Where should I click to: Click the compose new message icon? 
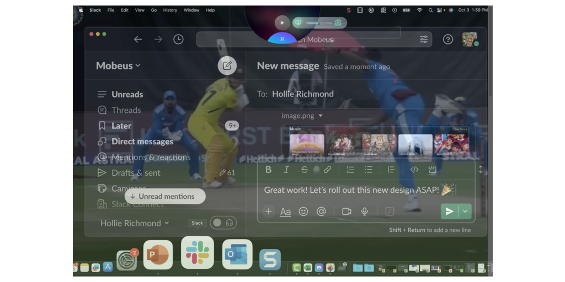tap(227, 66)
